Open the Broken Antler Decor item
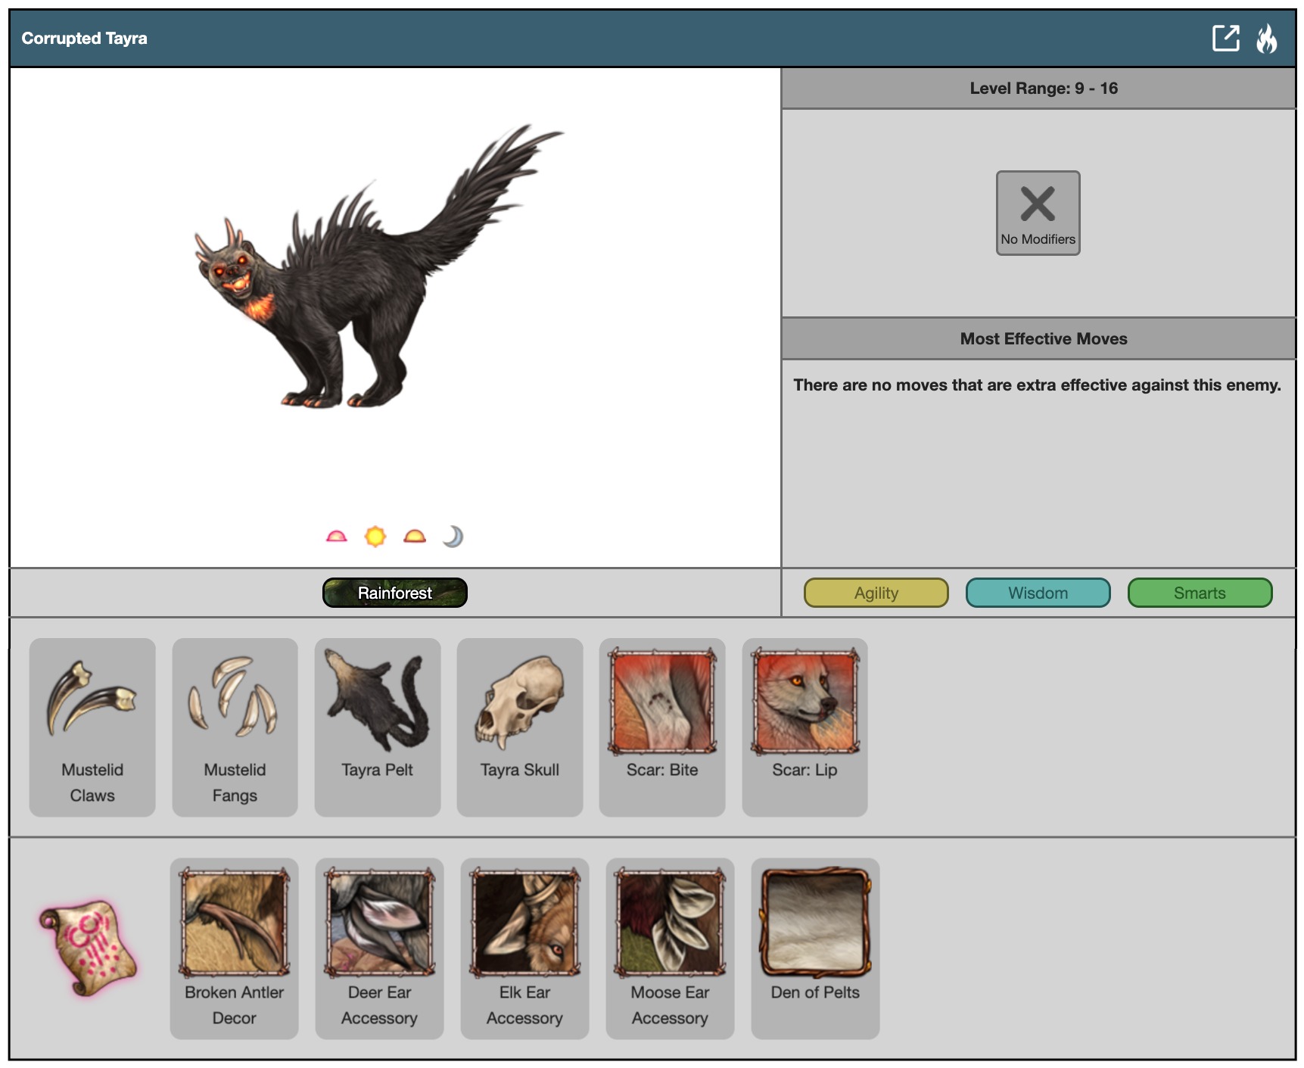This screenshot has height=1068, width=1304. tap(234, 948)
